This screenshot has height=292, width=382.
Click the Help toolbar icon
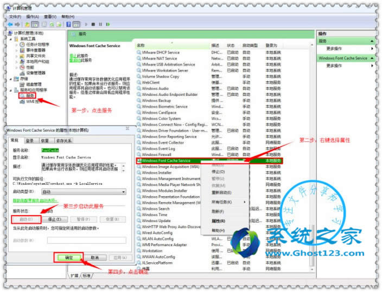[x=69, y=24]
